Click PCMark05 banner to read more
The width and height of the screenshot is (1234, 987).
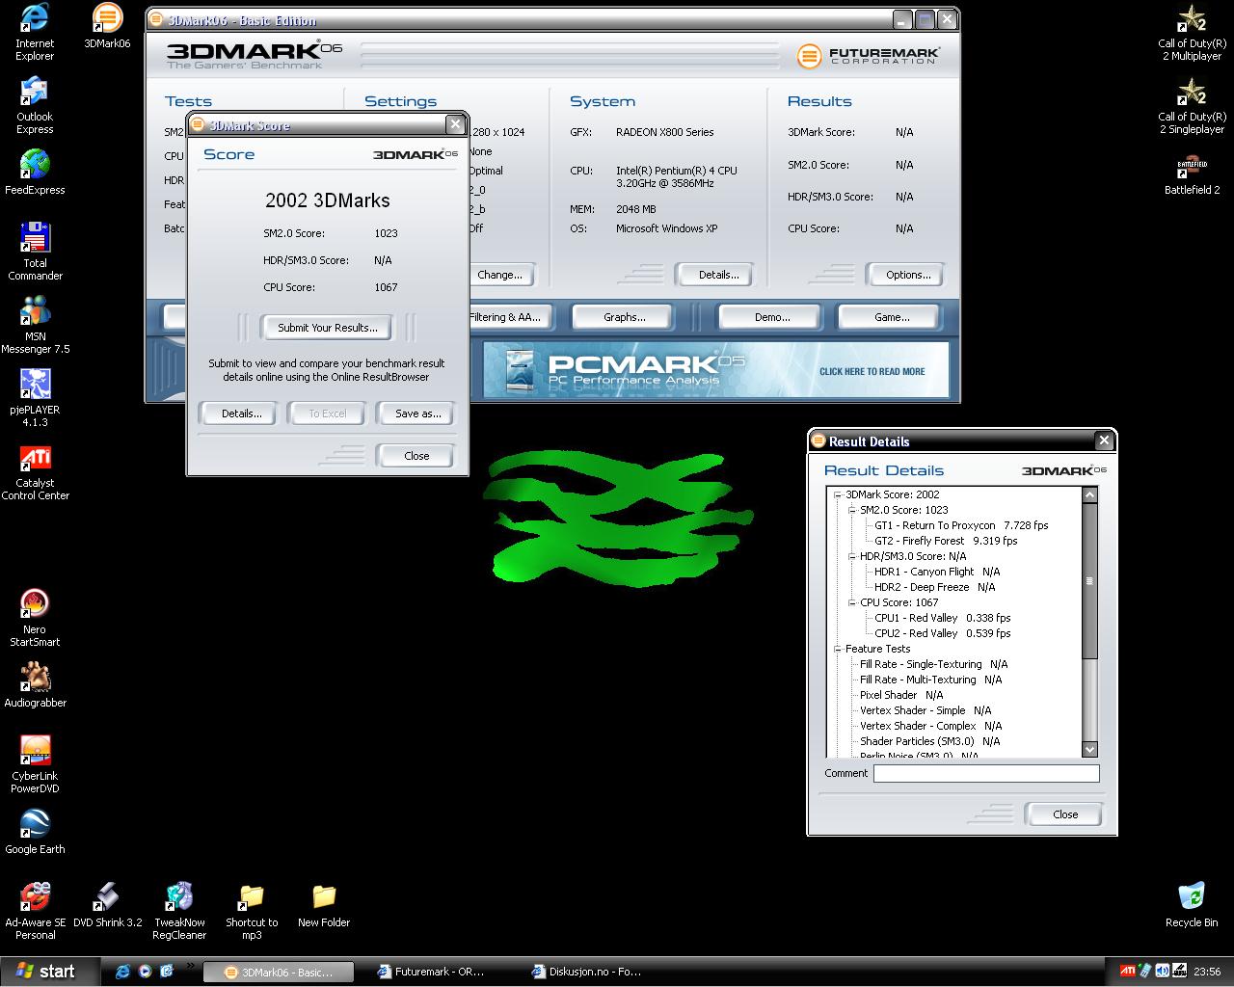[x=715, y=370]
